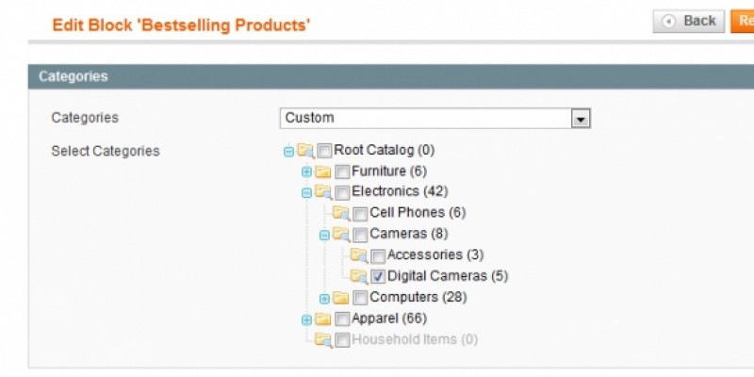Click the Apparel folder icon

pyautogui.click(x=323, y=320)
